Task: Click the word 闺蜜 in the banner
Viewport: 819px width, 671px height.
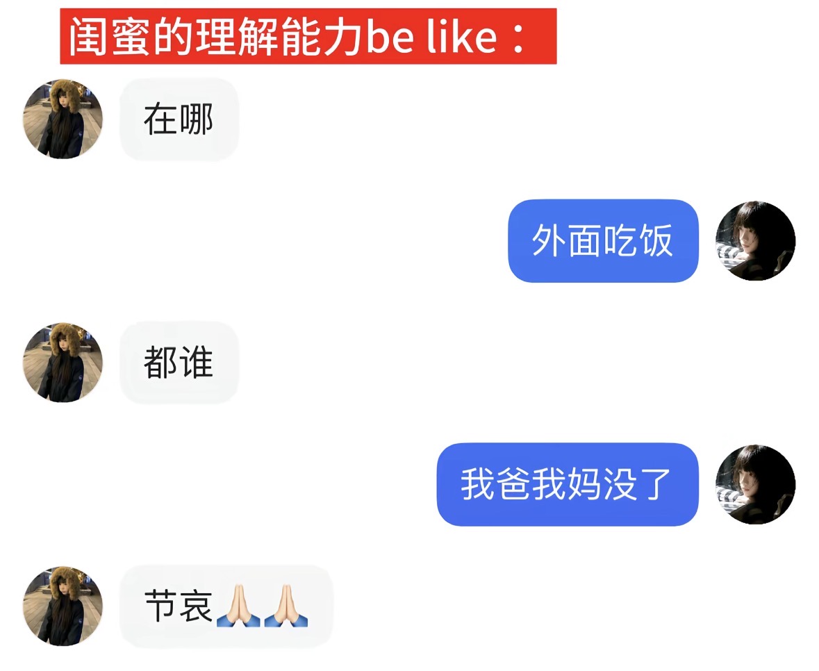Action: click(x=110, y=37)
